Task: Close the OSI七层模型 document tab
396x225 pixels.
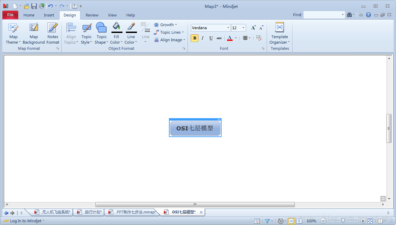Action: [201, 212]
